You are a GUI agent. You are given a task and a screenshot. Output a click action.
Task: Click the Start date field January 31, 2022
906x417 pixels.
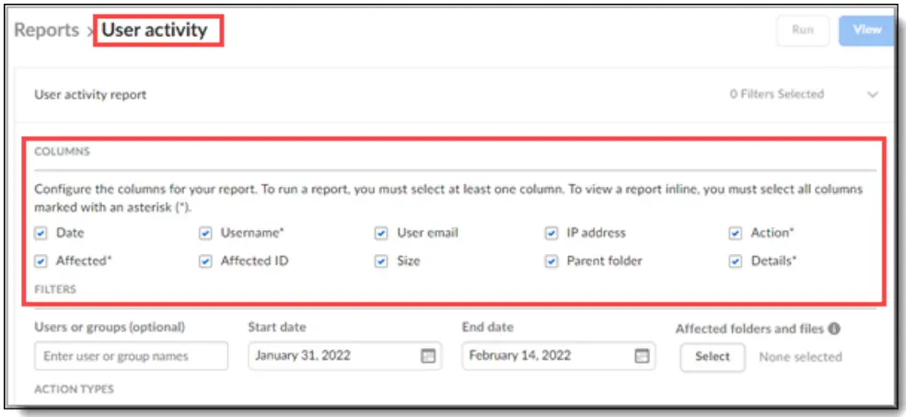345,355
